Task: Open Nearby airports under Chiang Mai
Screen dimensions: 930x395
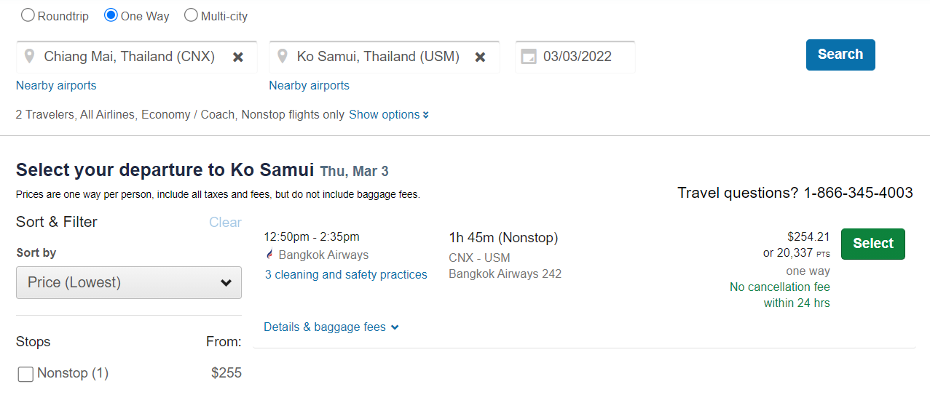Action: [x=56, y=86]
